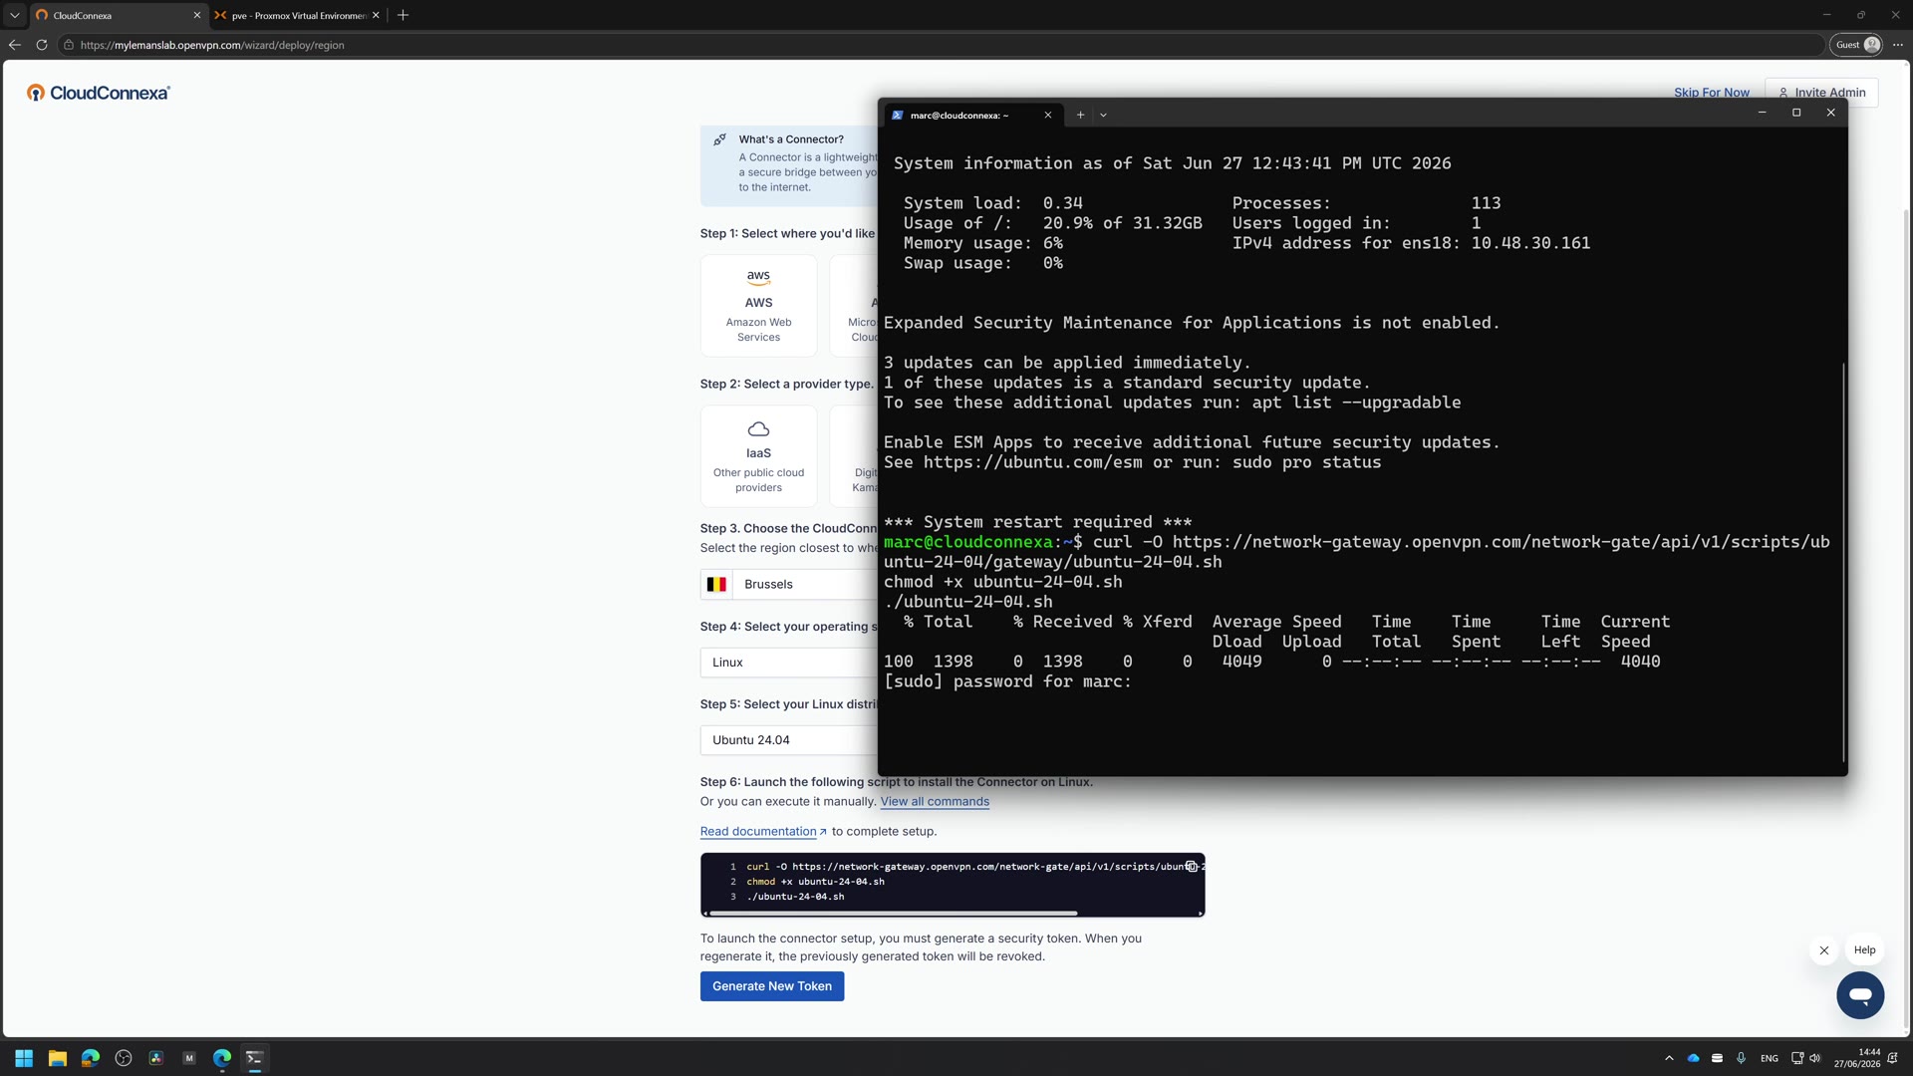The image size is (1913, 1076).
Task: Open the Read documentation link
Action: tap(763, 832)
